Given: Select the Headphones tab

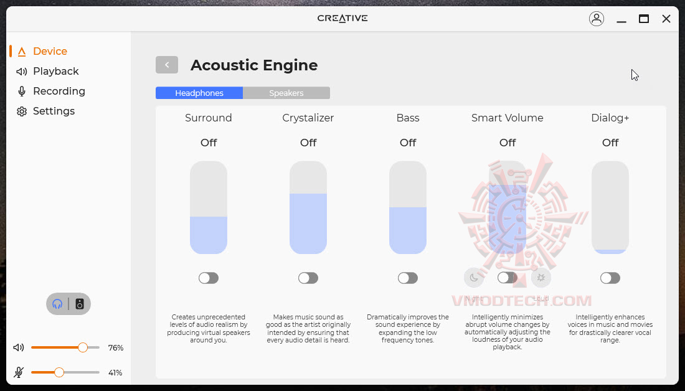Looking at the screenshot, I should click(x=199, y=93).
